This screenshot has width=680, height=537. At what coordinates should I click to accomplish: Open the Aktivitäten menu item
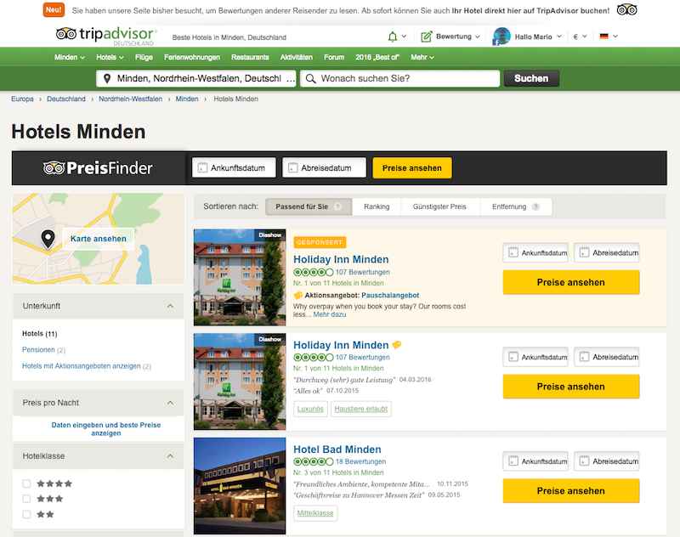click(x=296, y=57)
